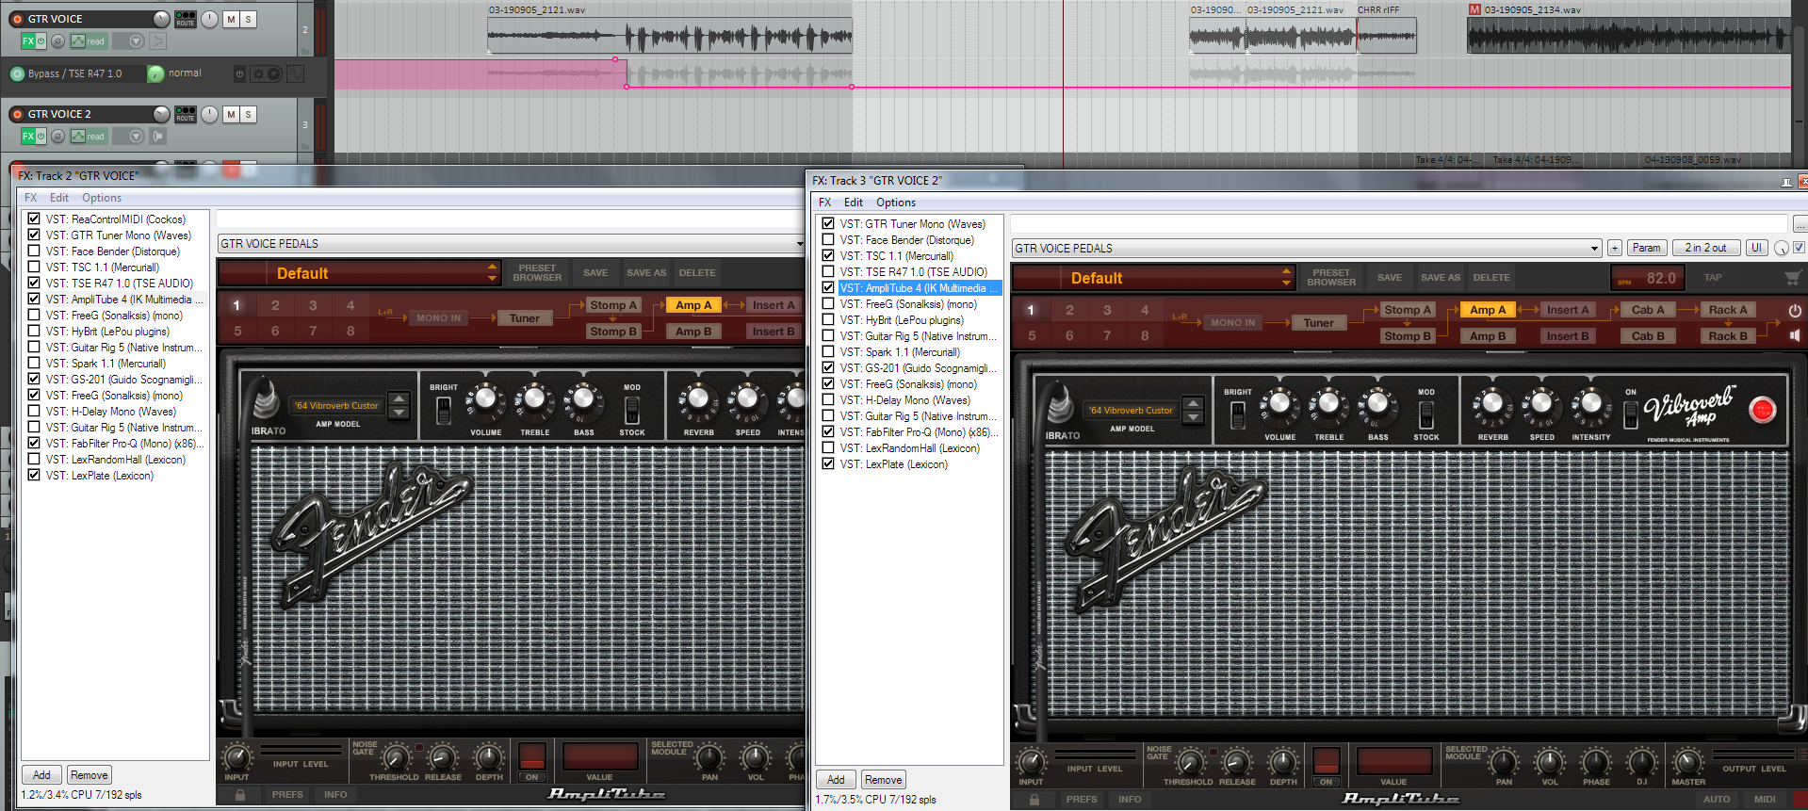Screen dimensions: 1808x811
Task: Arm record on GTR VOICE 2 track
Action: (17, 114)
